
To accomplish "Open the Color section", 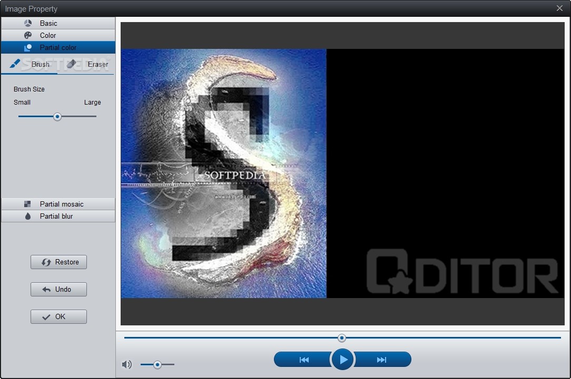I will point(58,35).
